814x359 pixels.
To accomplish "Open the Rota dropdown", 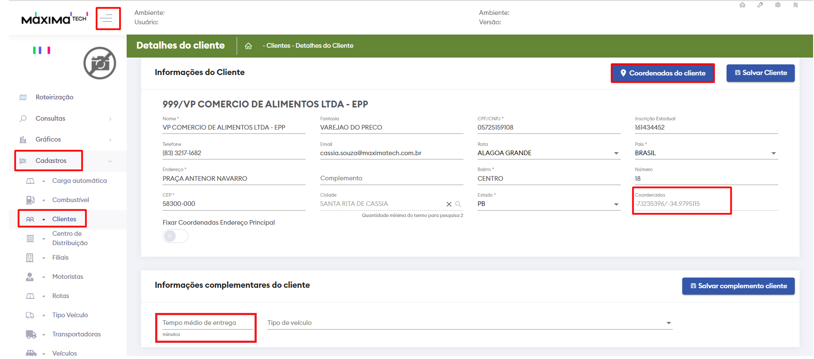I will pyautogui.click(x=616, y=153).
